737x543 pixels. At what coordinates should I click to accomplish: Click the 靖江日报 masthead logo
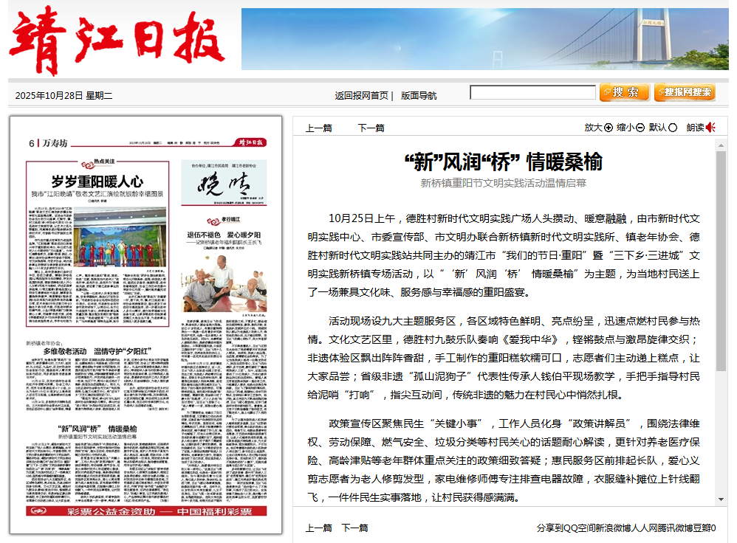117,39
